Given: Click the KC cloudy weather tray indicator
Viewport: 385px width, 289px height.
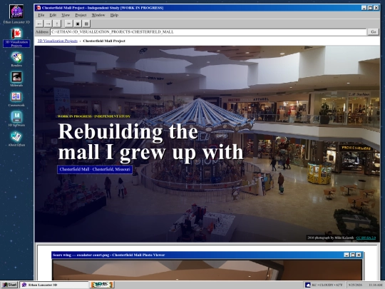Looking at the screenshot, I should [x=324, y=285].
